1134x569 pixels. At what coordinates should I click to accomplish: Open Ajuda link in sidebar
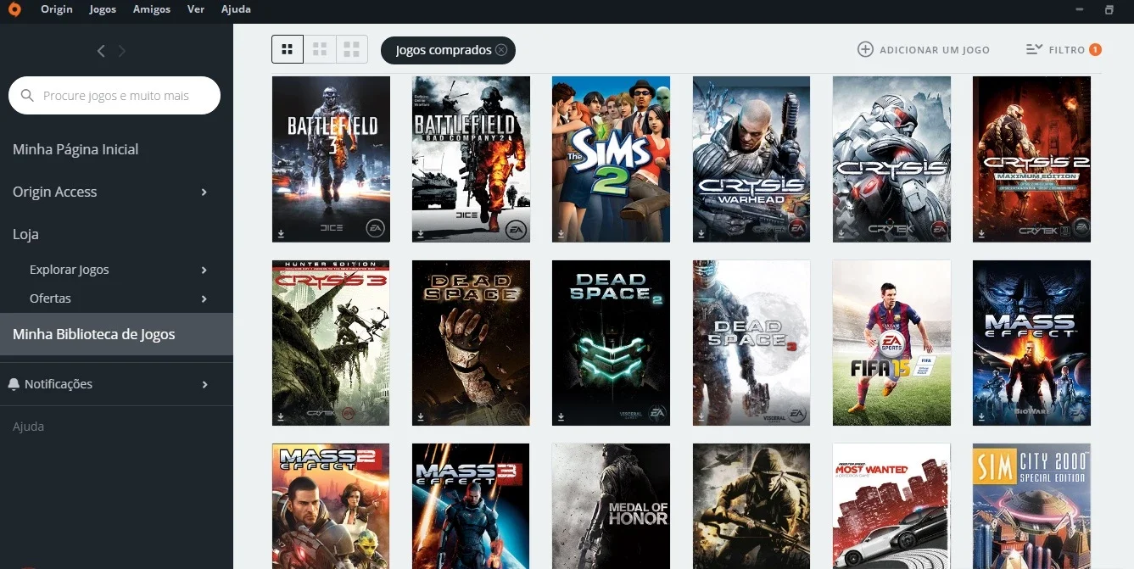pyautogui.click(x=28, y=427)
